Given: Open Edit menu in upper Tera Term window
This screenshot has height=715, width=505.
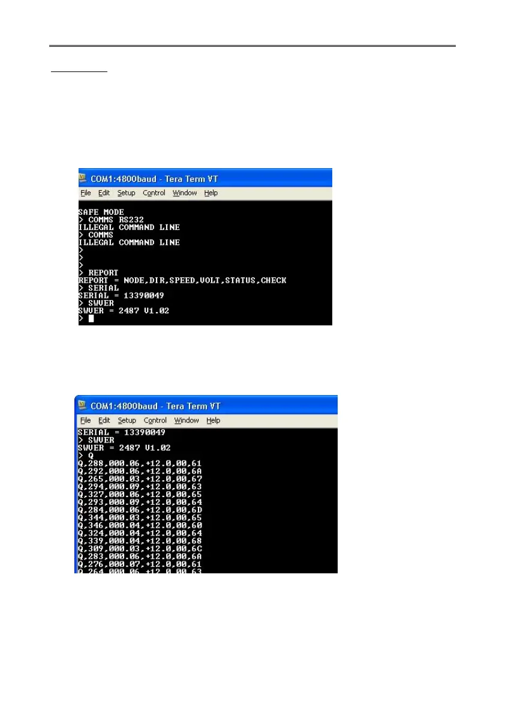Looking at the screenshot, I should click(x=104, y=193).
